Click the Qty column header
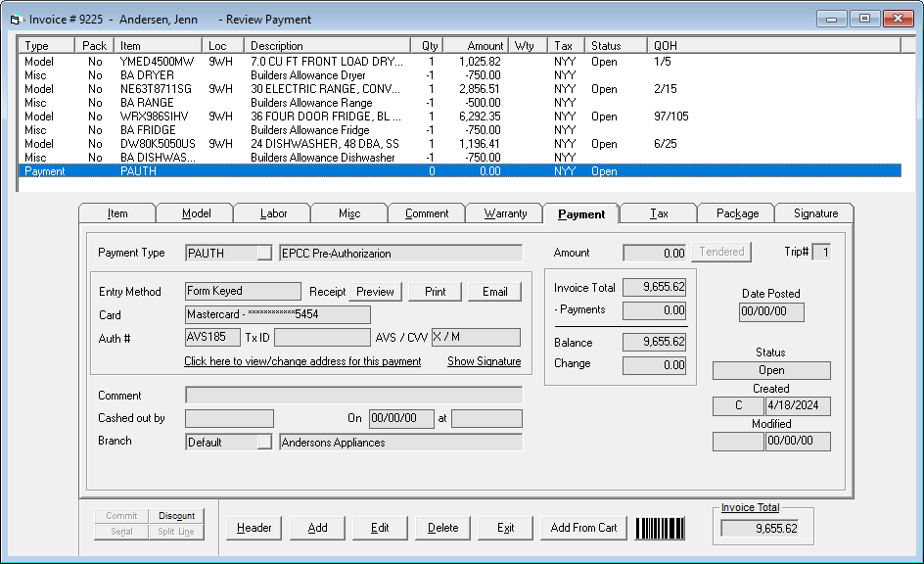The width and height of the screenshot is (924, 564). (427, 46)
